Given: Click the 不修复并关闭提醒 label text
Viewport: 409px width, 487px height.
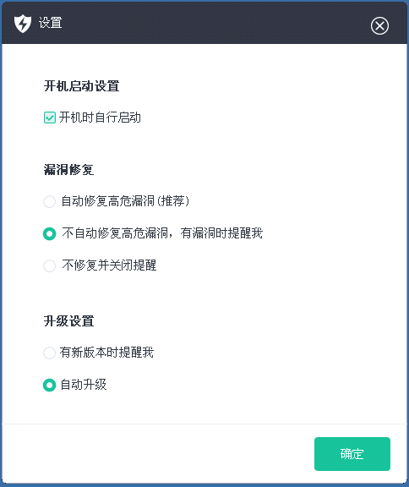Looking at the screenshot, I should click(109, 265).
